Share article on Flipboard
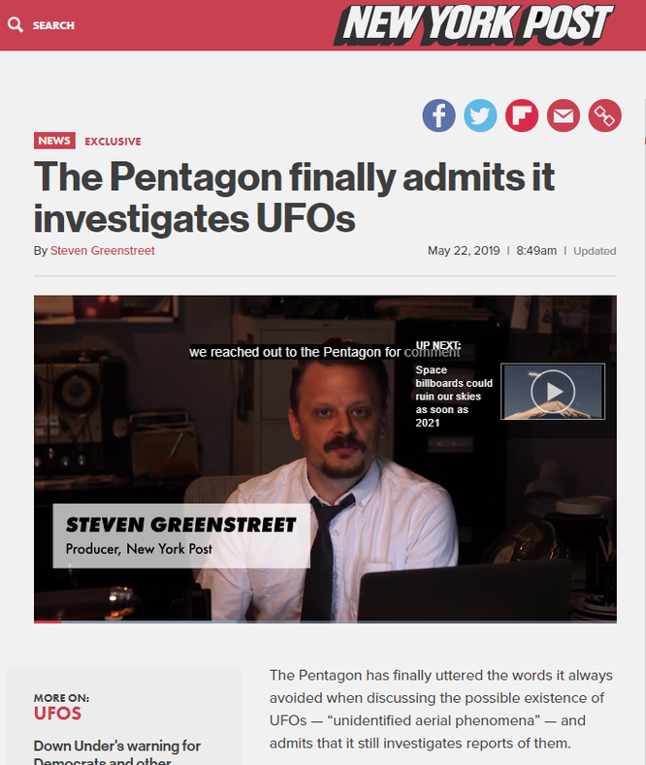The image size is (646, 765). coord(522,115)
